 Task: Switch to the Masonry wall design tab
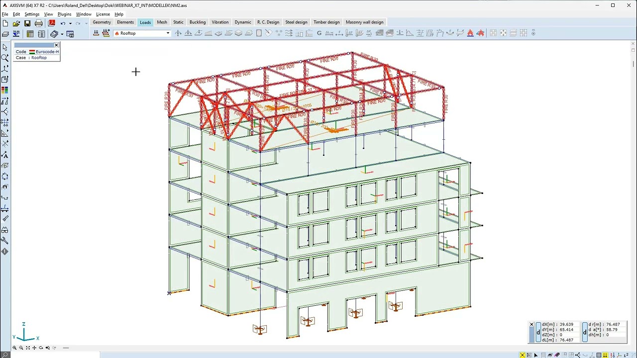click(x=365, y=22)
